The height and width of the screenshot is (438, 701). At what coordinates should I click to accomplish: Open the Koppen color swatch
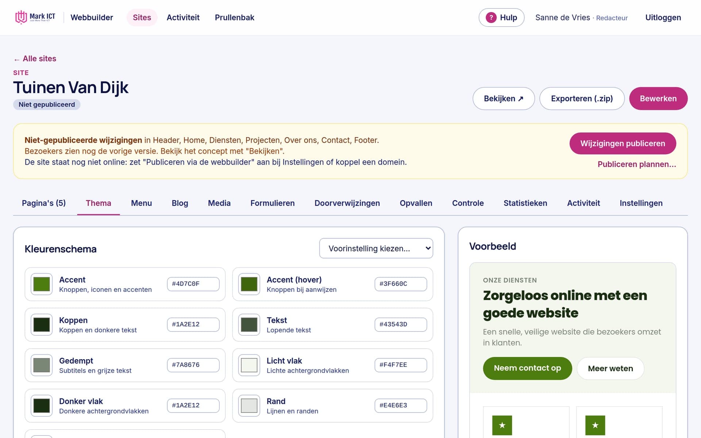pyautogui.click(x=42, y=324)
